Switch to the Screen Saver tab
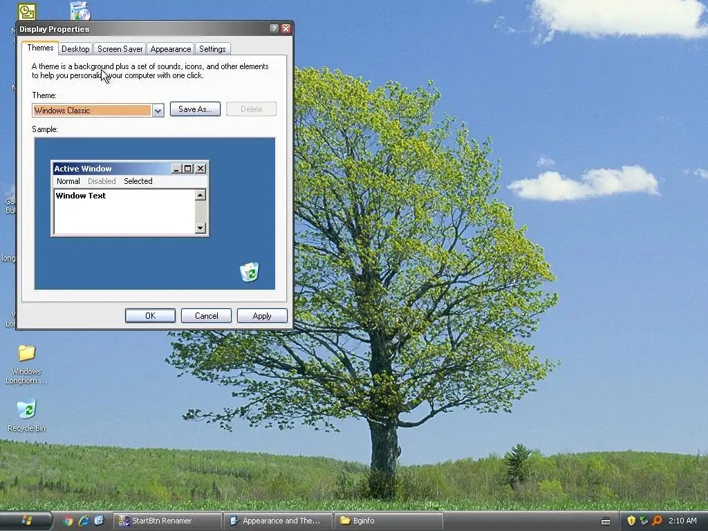Screen dimensions: 708x531 point(120,49)
